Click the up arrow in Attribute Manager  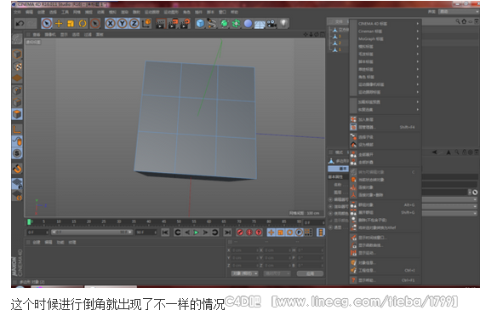(x=449, y=152)
